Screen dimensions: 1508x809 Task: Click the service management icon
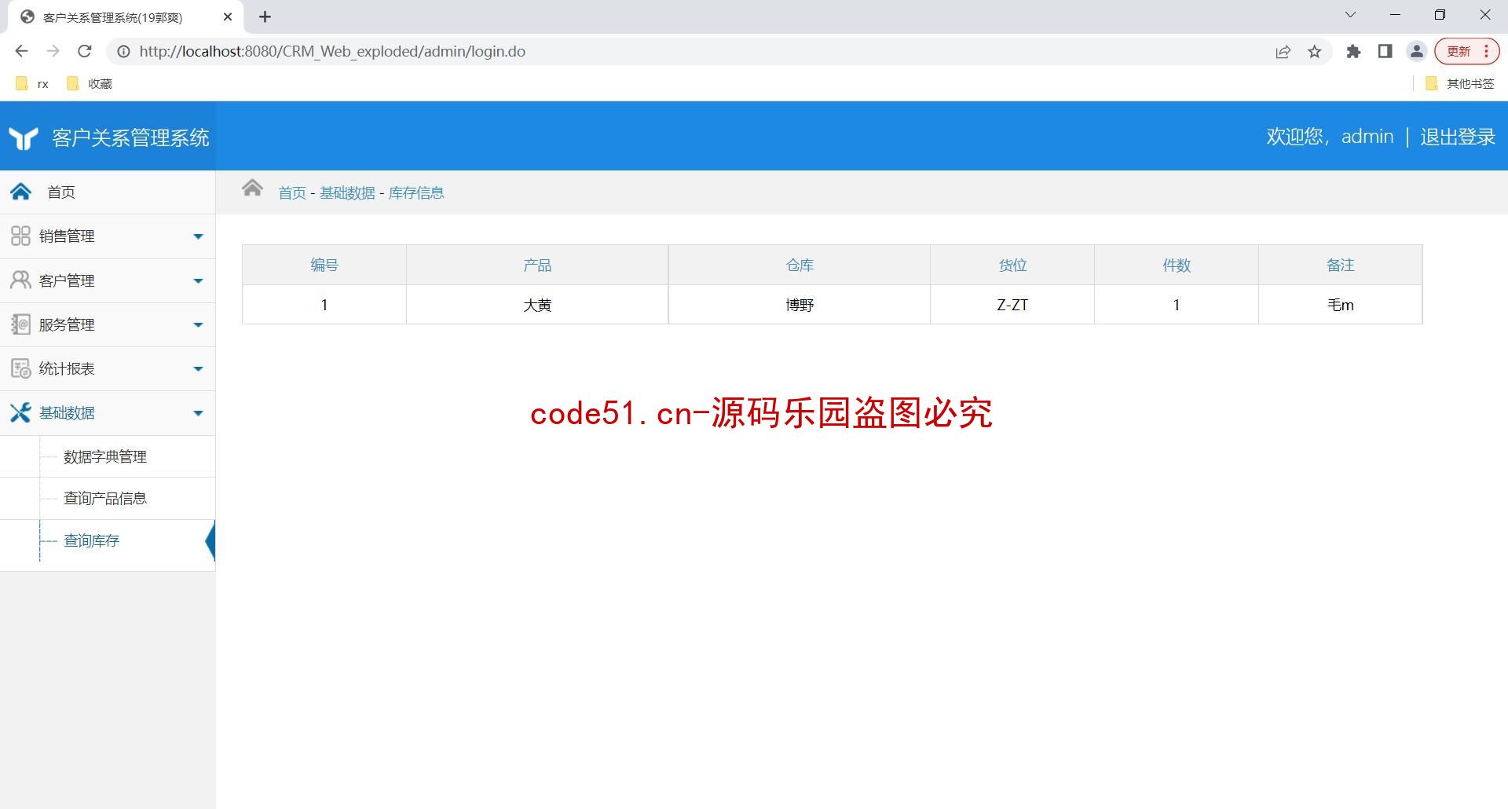tap(20, 324)
